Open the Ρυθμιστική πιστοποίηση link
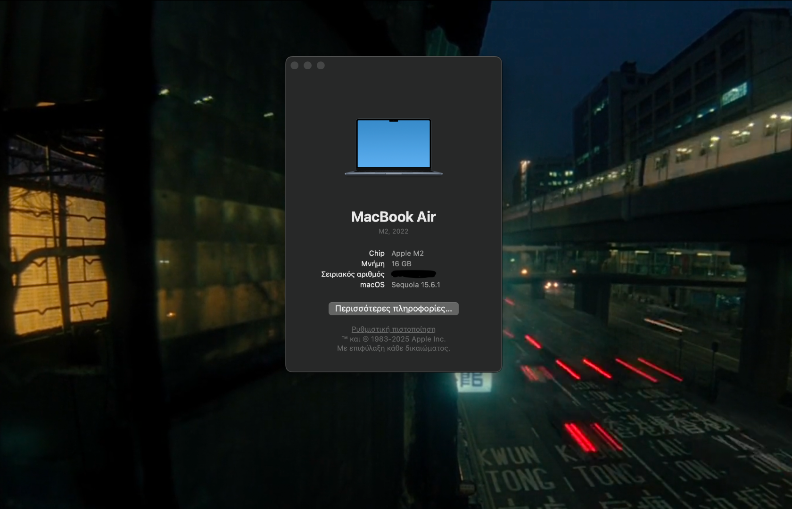This screenshot has height=509, width=792. pos(393,329)
